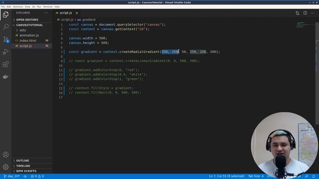The width and height of the screenshot is (319, 179).
Task: Click empty line number 17
Action: pyautogui.click(x=61, y=97)
